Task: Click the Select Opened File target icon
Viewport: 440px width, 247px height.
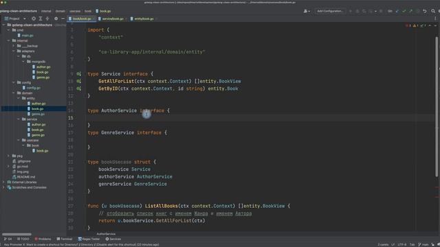Action: (x=34, y=19)
